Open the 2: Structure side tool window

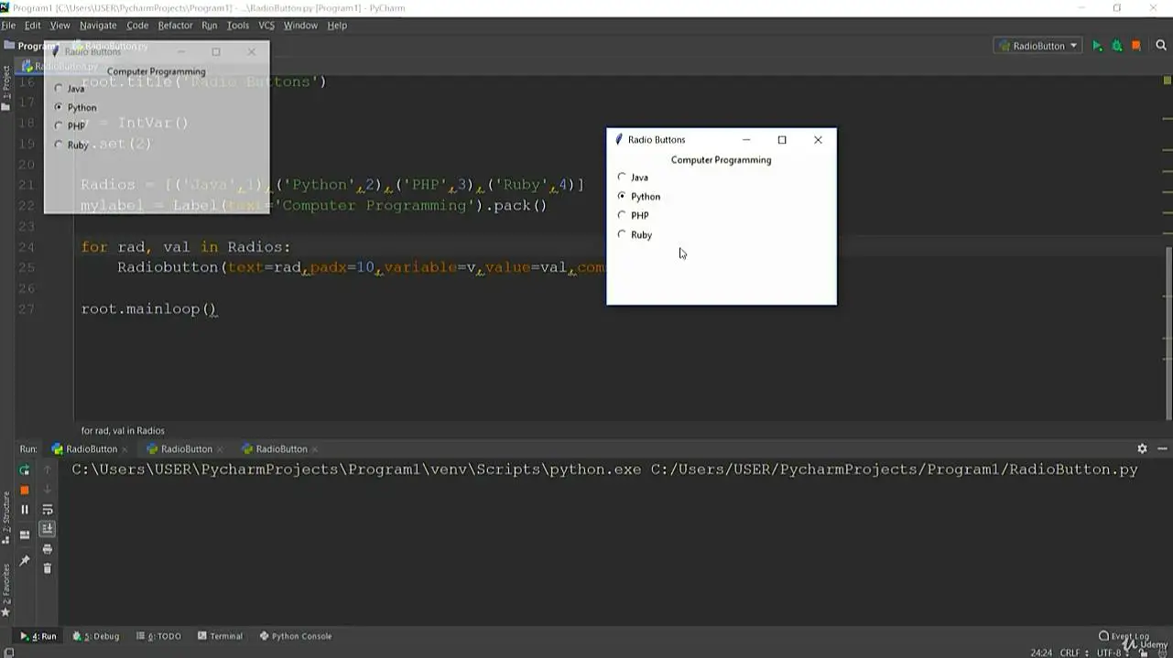click(5, 518)
